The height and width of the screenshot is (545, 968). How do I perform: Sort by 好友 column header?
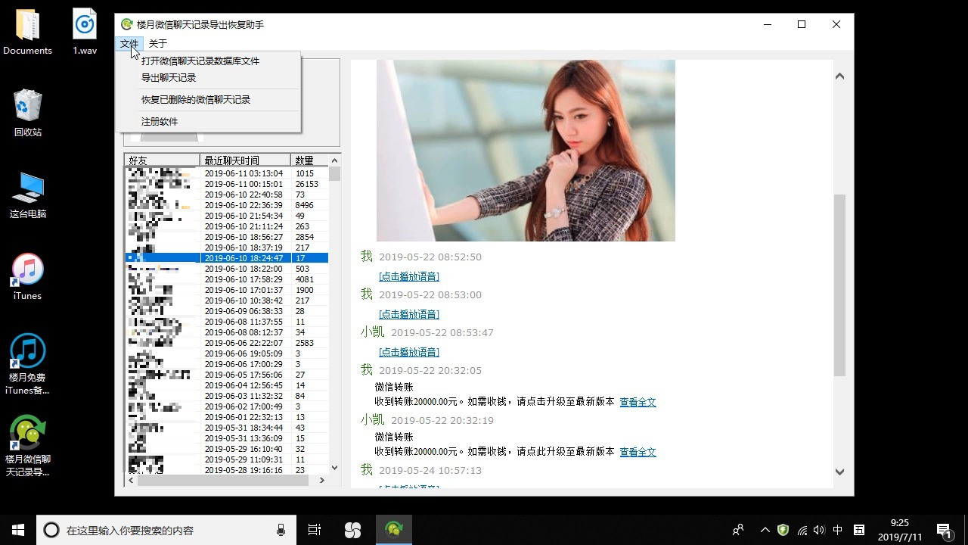pyautogui.click(x=162, y=160)
